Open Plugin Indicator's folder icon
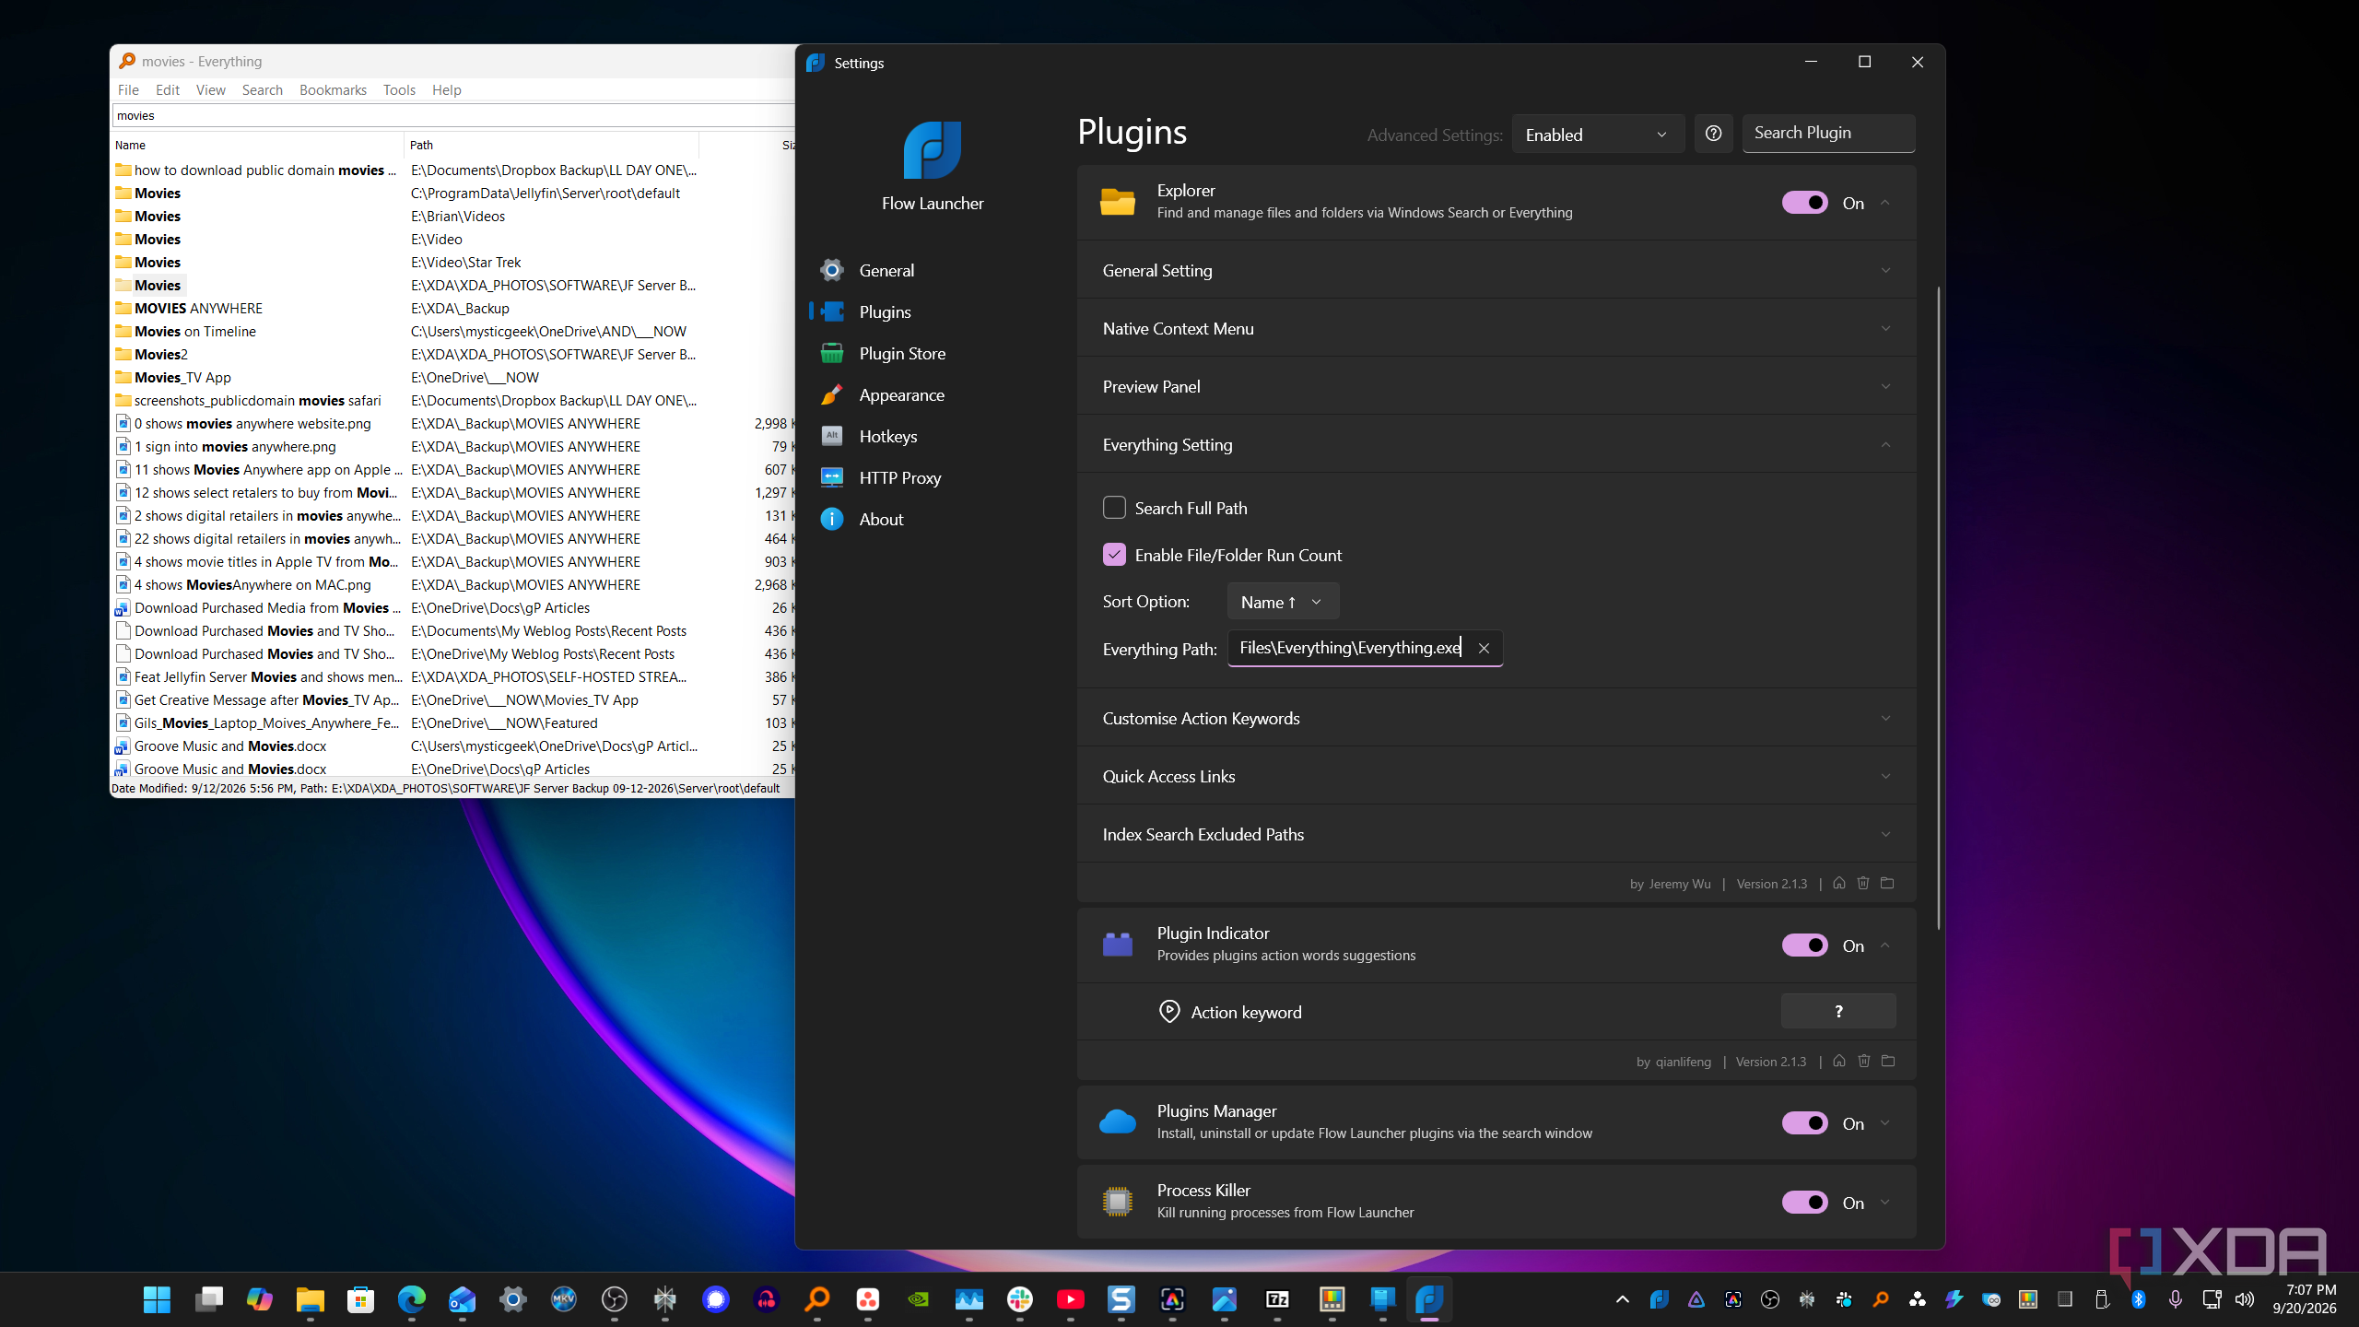This screenshot has height=1327, width=2359. [x=1888, y=1061]
